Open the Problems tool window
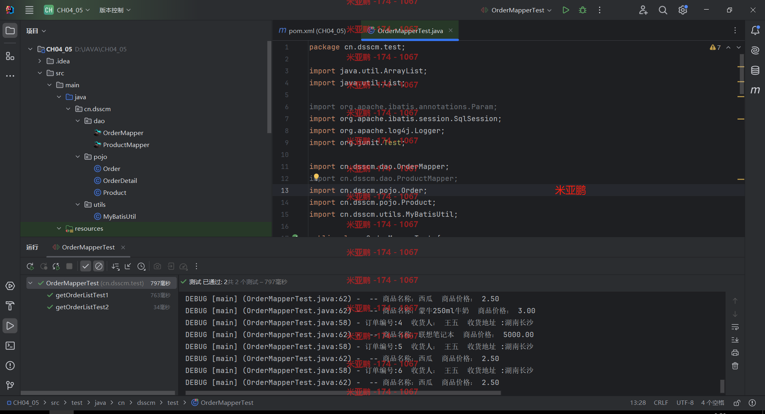 [10, 366]
